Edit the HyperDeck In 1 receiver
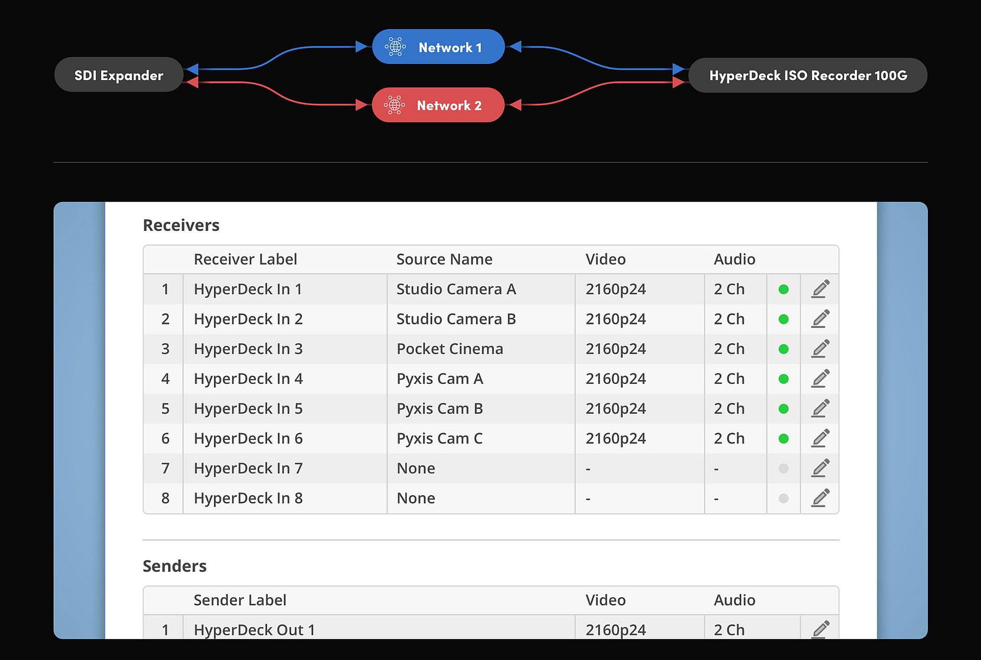981x660 pixels. [x=820, y=289]
